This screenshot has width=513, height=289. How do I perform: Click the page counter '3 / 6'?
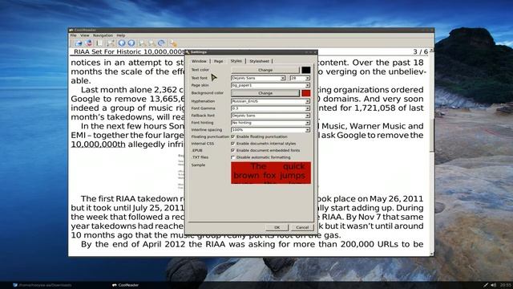click(x=420, y=51)
